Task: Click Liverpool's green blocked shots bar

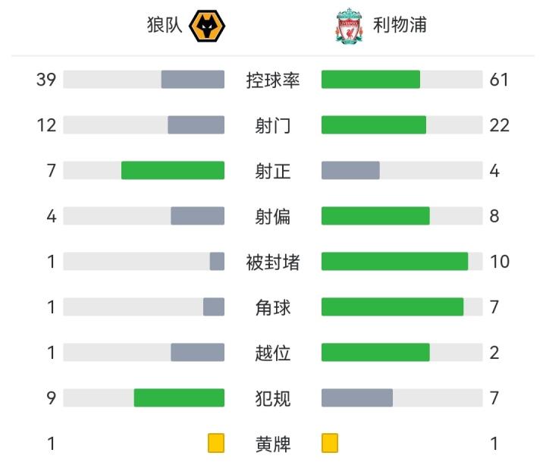Action: click(394, 262)
